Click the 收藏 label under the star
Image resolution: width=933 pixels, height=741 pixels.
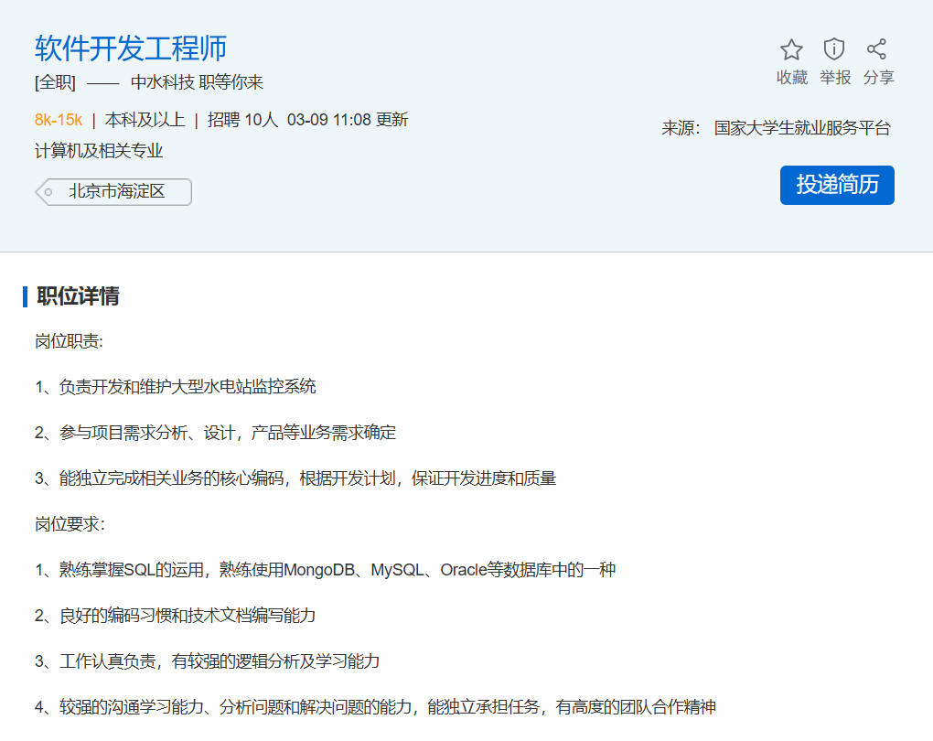click(x=791, y=78)
